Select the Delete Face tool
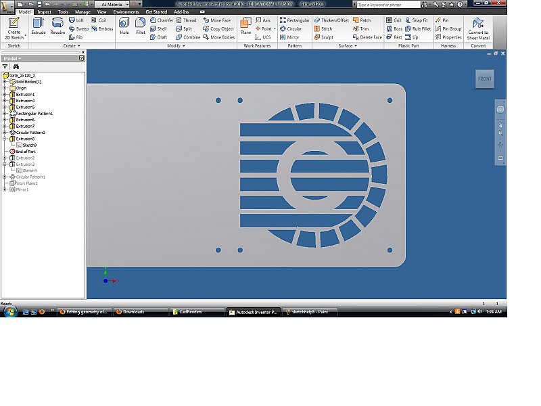 coord(367,37)
